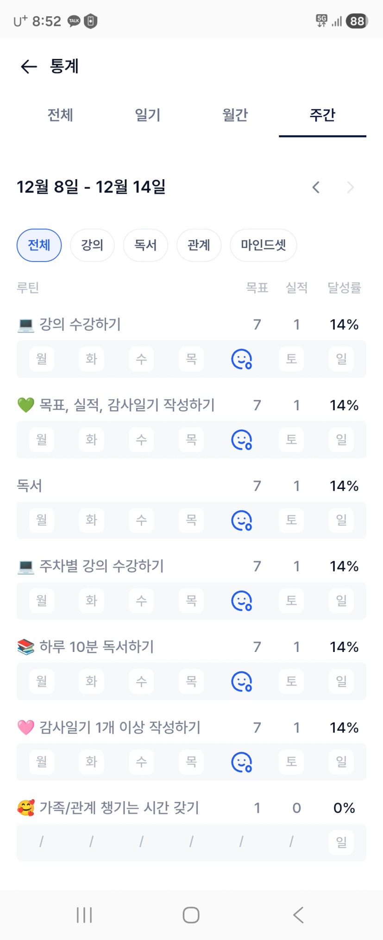
Task: Switch to the 일기 tab
Action: [x=148, y=115]
